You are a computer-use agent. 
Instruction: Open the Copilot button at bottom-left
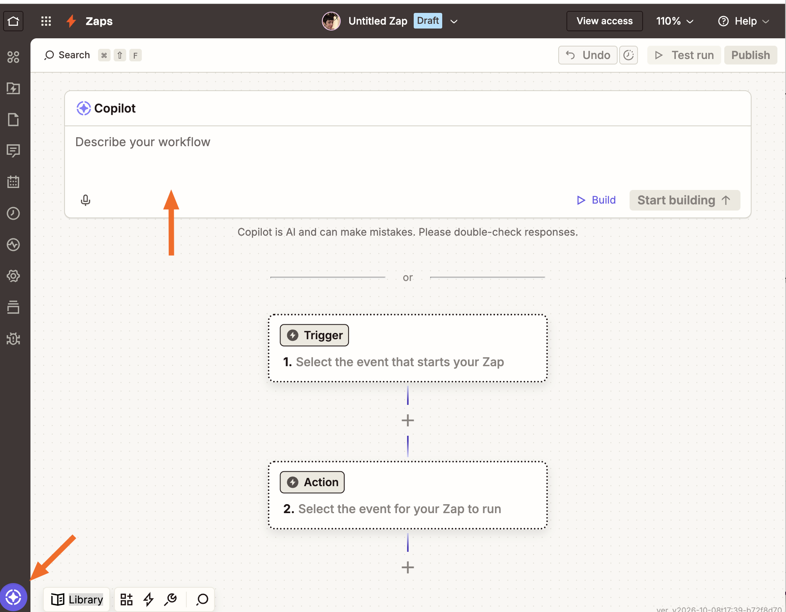pyautogui.click(x=13, y=597)
